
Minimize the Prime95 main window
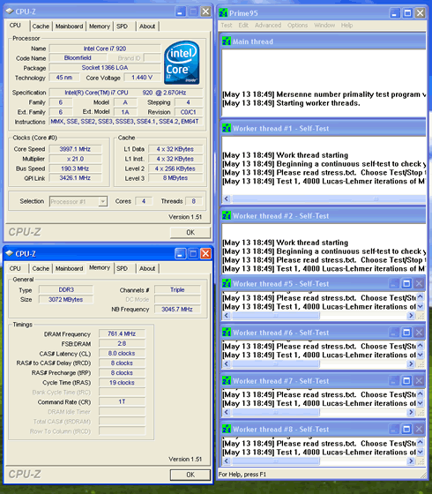click(x=395, y=13)
